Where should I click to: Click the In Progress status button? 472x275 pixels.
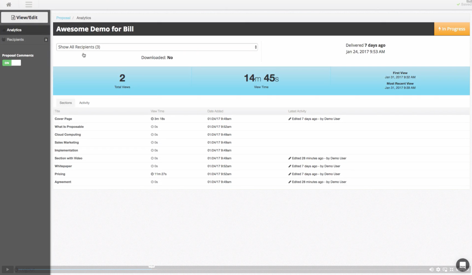[x=452, y=29]
